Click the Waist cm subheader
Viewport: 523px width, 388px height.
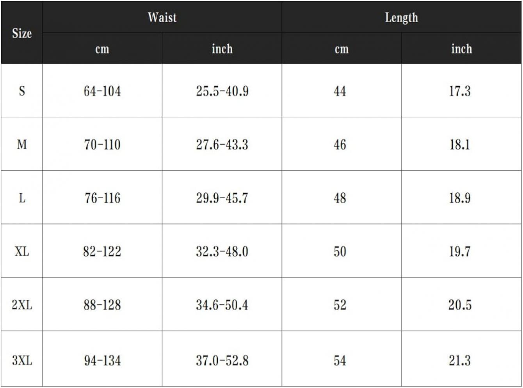pos(102,49)
